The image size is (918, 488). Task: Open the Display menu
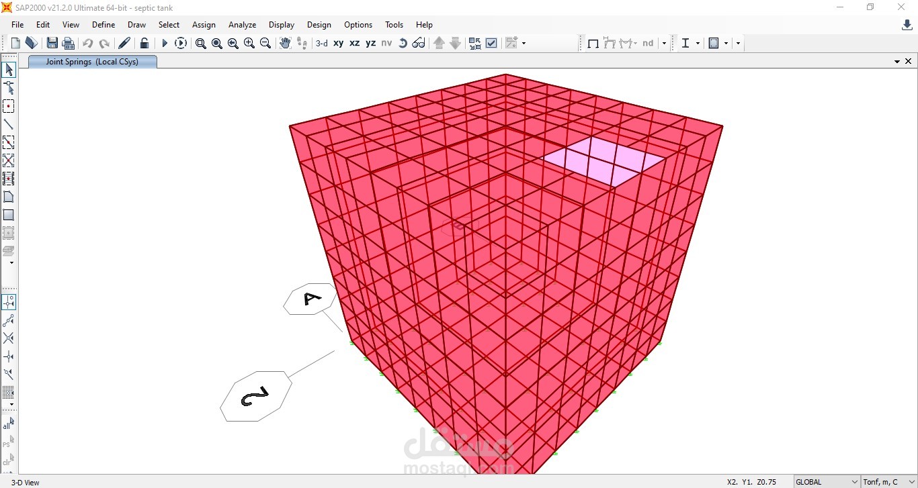[282, 24]
